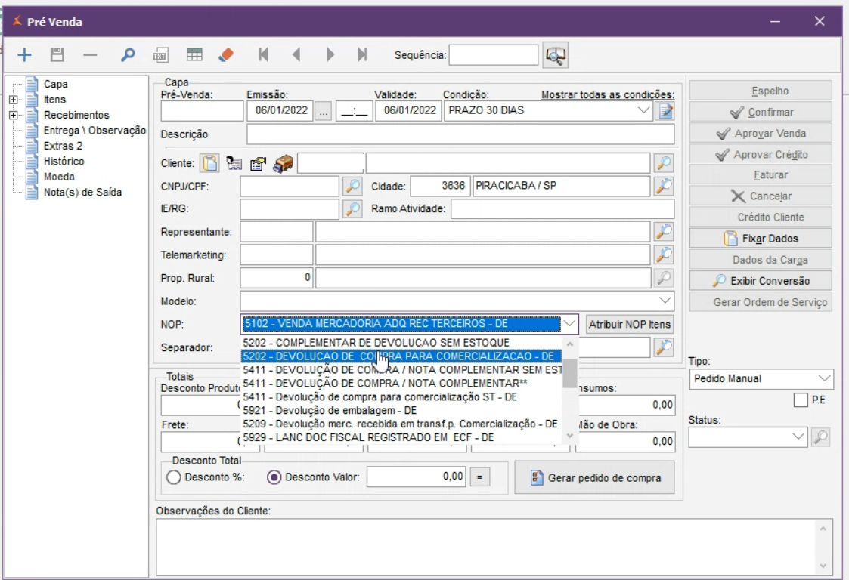Open the Condição PRAZO 30 DIAS dropdown
The image size is (849, 580).
[644, 111]
